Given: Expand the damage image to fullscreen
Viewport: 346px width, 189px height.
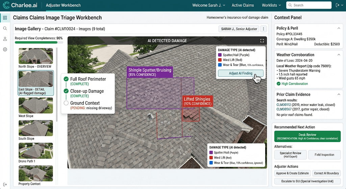Looking at the screenshot, I should coord(262,41).
